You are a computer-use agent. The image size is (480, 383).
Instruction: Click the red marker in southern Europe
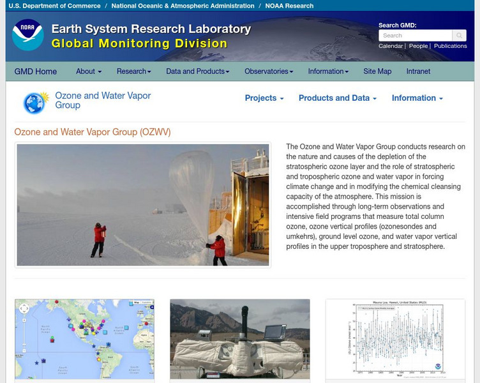click(x=146, y=323)
